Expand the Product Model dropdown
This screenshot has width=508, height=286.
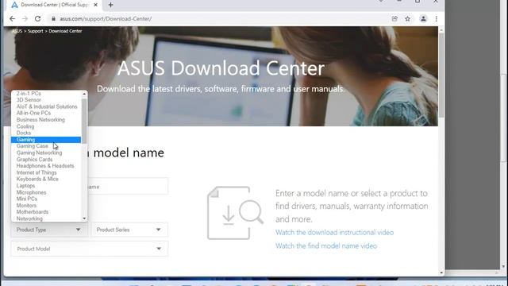coord(90,249)
